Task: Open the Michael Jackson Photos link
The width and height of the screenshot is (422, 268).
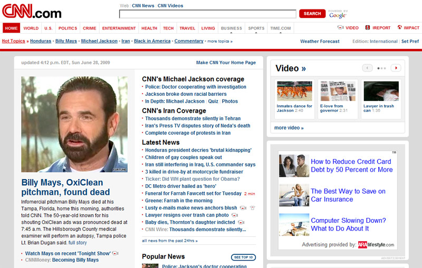Action: pos(230,101)
